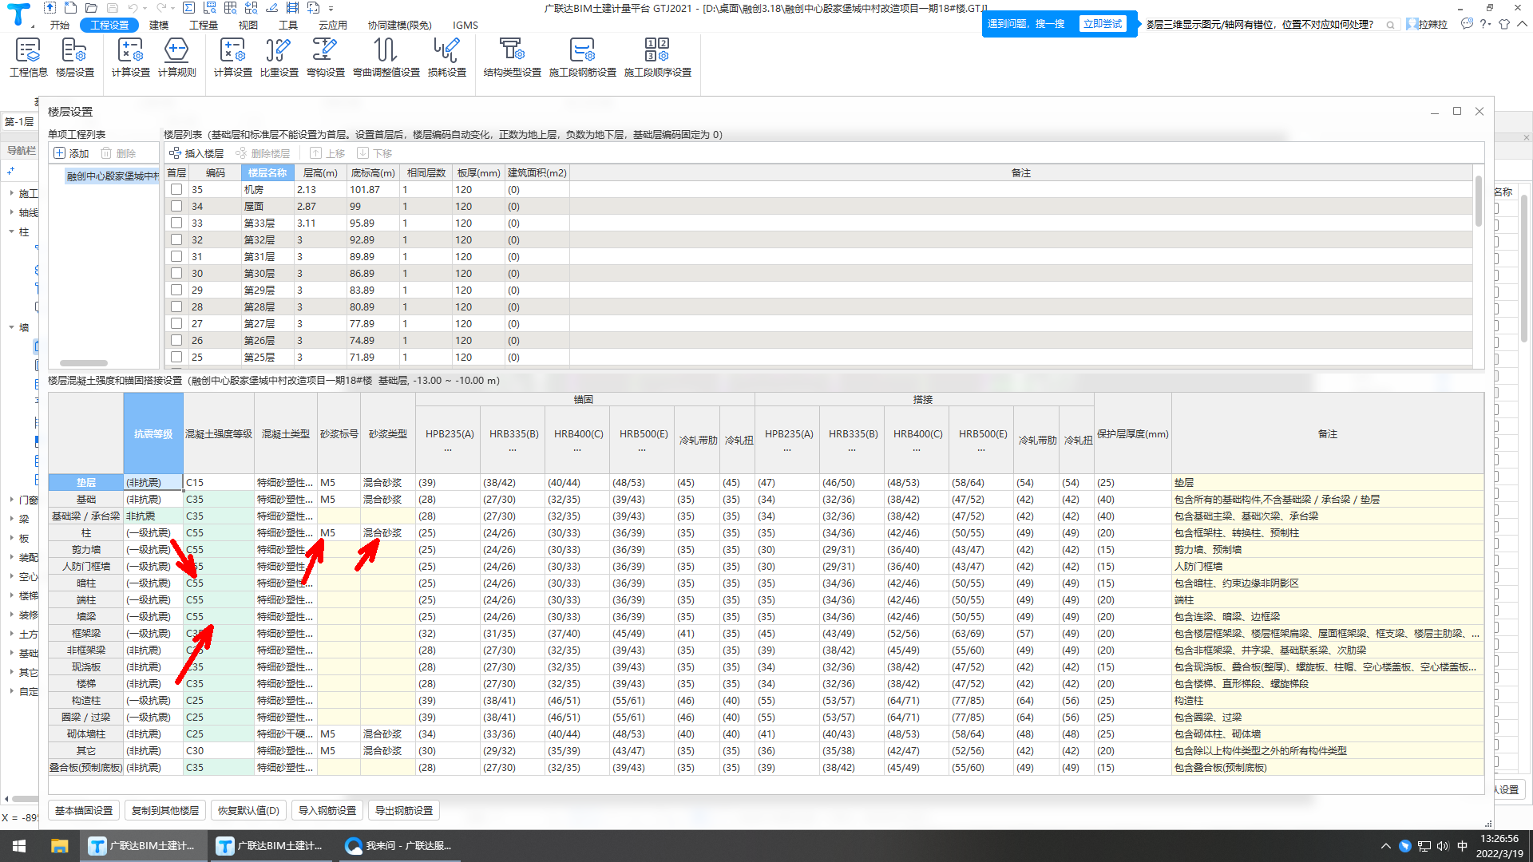Switch to 开始 ribbon tab
Image resolution: width=1533 pixels, height=862 pixels.
point(59,25)
